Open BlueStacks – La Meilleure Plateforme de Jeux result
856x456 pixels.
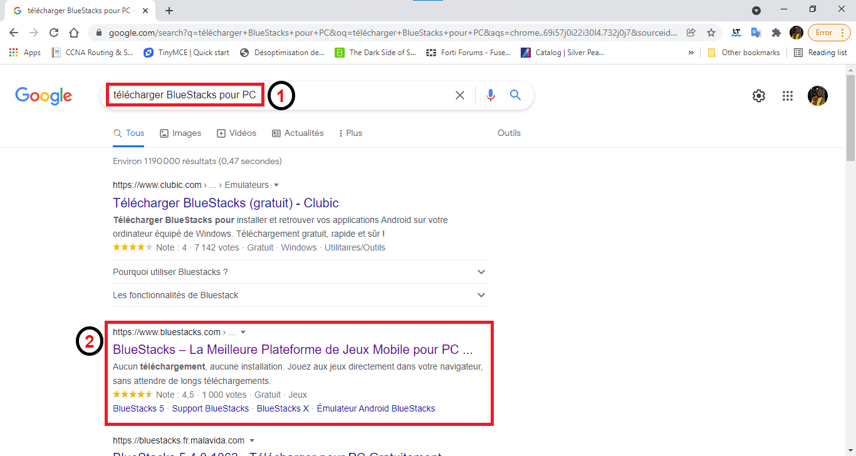point(293,350)
